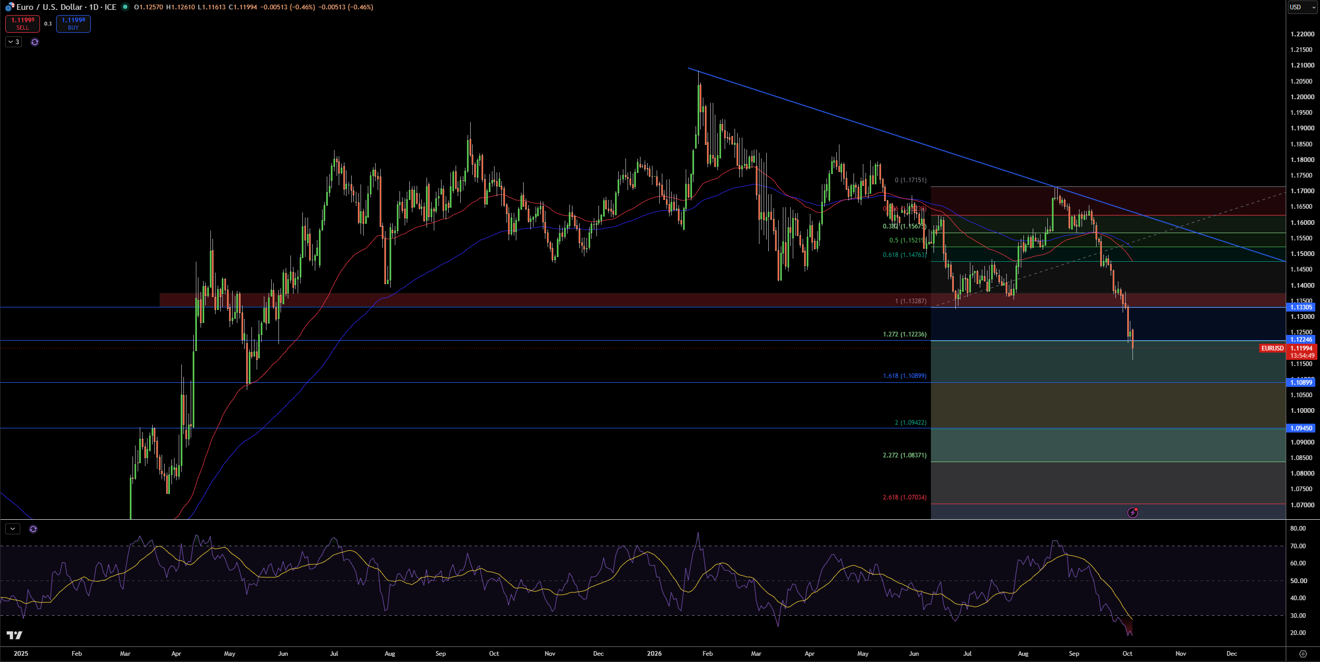Viewport: 1320px width, 662px height.
Task: Click the red SELL 1.11995 button
Action: (23, 24)
